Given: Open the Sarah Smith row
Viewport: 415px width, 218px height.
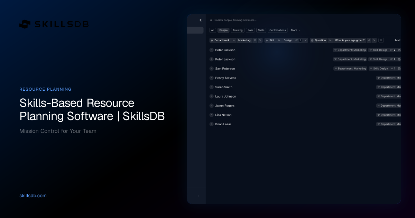Looking at the screenshot, I should (304, 87).
